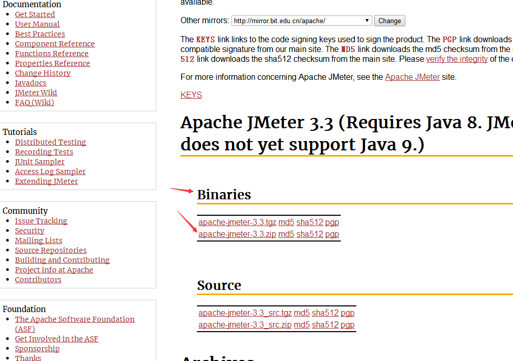Open the Other mirrors dropdown
Viewport: 513px width, 361px height.
(302, 21)
